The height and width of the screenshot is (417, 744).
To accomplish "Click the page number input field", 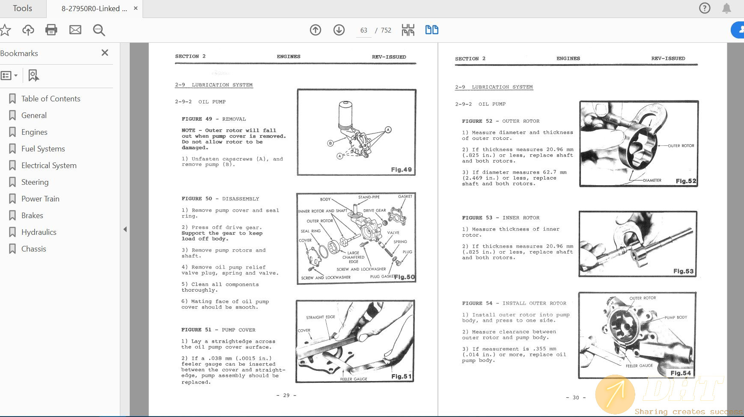I will pyautogui.click(x=364, y=30).
